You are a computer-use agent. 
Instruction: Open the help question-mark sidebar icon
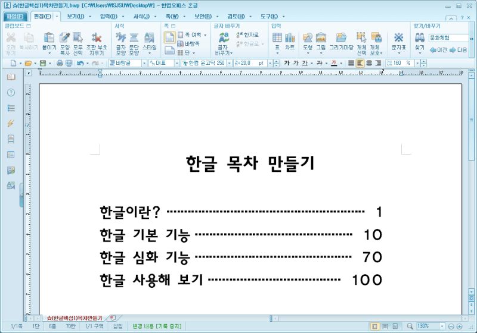[x=11, y=93]
